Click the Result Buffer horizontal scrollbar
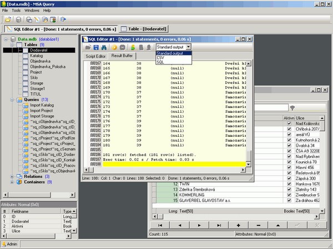 point(165,170)
